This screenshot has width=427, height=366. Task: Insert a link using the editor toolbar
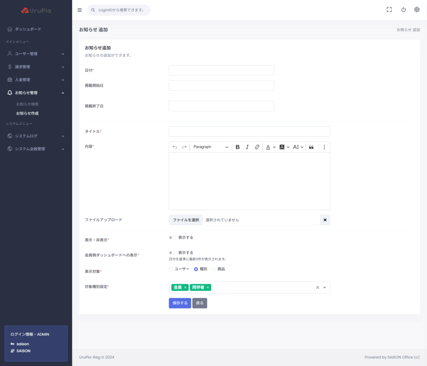tap(257, 147)
